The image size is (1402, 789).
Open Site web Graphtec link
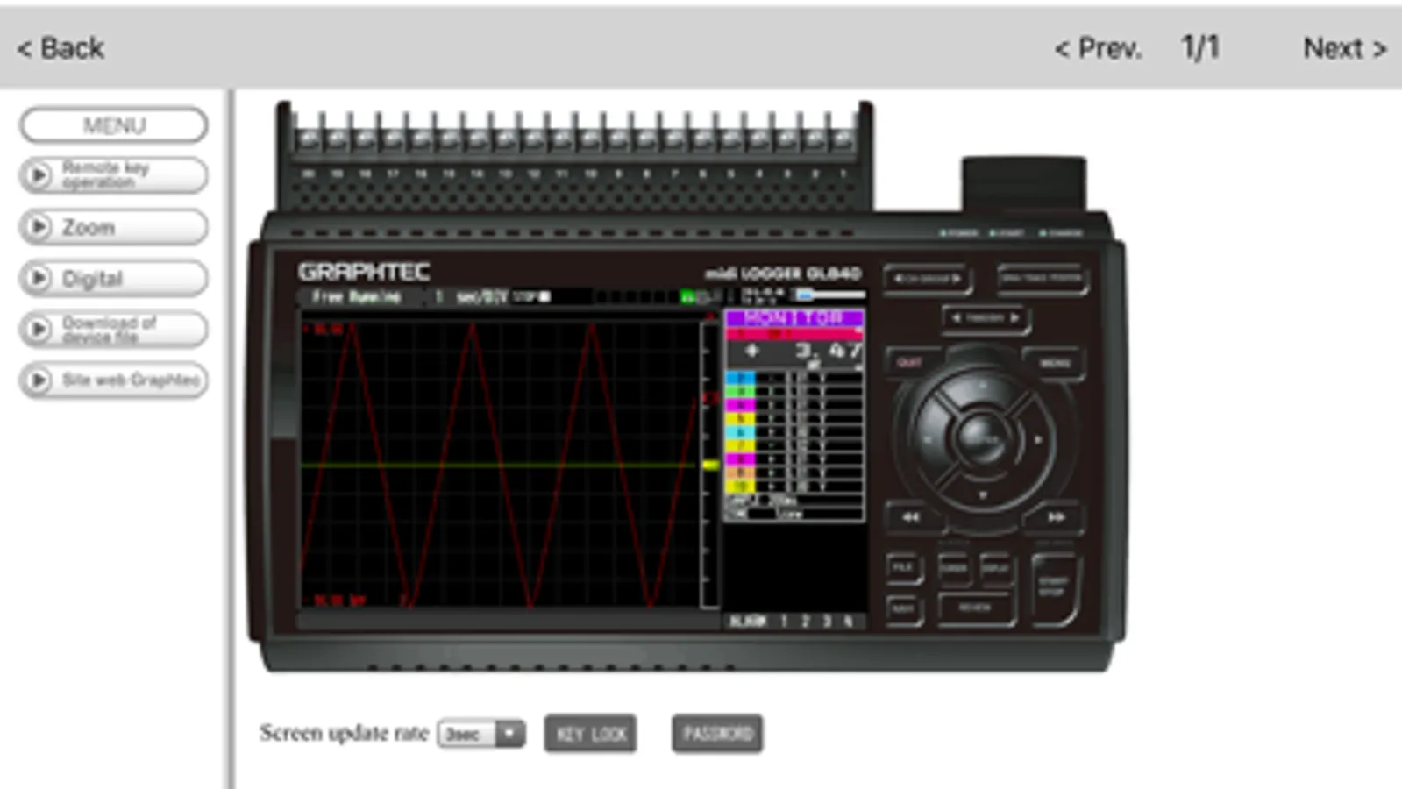point(114,380)
